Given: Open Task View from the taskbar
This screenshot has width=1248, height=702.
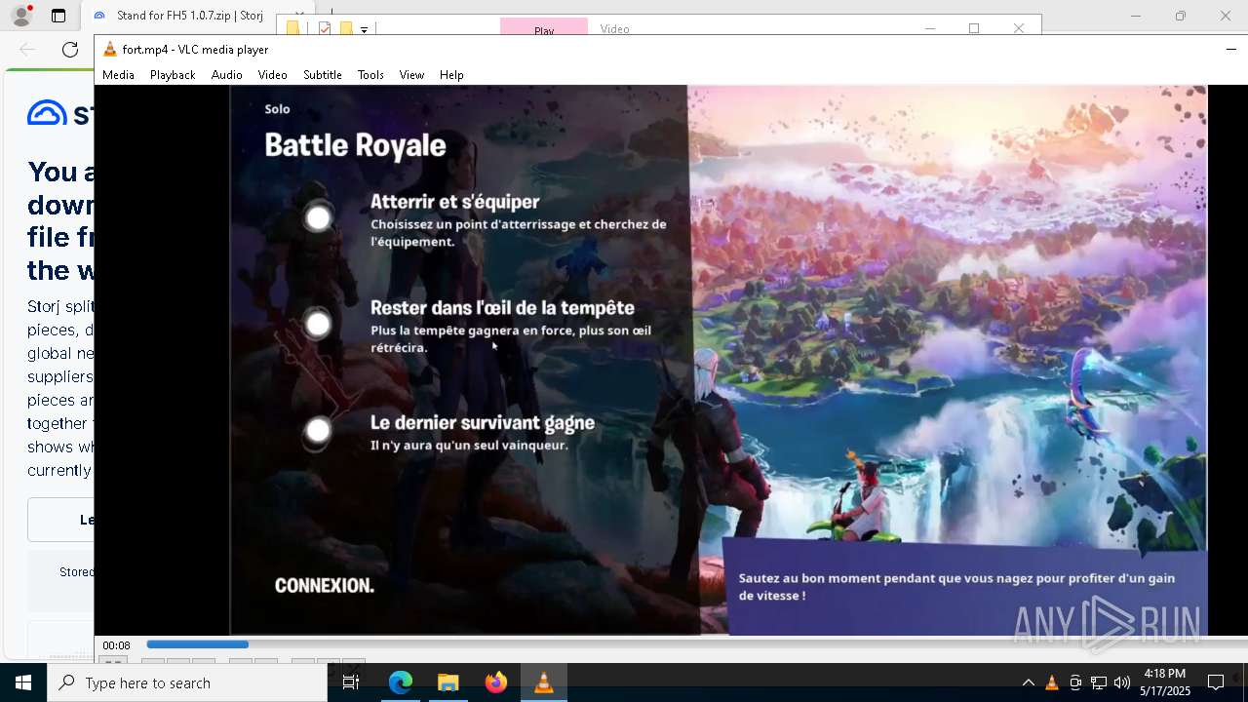Looking at the screenshot, I should pos(351,682).
